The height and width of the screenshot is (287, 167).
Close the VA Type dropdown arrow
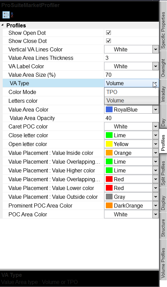(156, 83)
